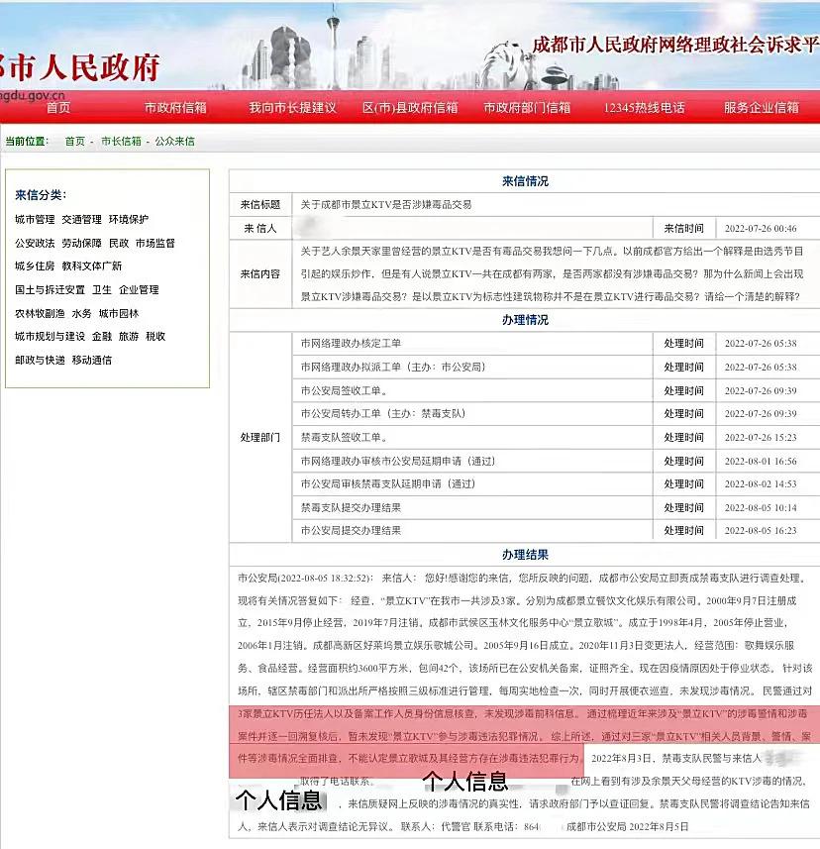This screenshot has height=849, width=820.
Task: Click the letter title 关于成都市景立KTV是否涉嫌毒品交易
Action: (x=386, y=205)
